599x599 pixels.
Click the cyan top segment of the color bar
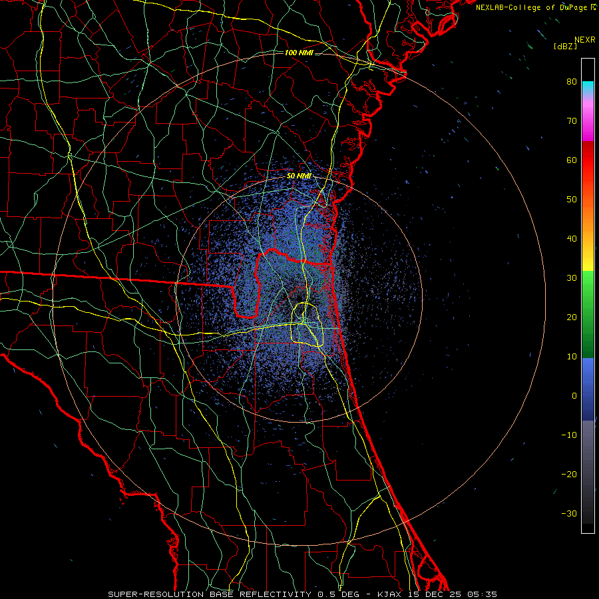coord(588,87)
